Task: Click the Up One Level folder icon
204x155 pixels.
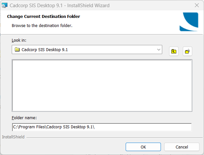Action: tap(174, 51)
